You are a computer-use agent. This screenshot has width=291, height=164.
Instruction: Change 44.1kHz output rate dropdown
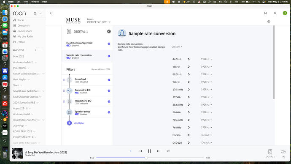tap(206, 59)
